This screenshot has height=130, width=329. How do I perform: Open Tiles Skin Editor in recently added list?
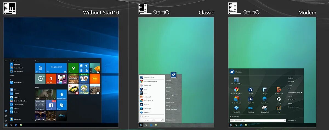click(x=16, y=72)
